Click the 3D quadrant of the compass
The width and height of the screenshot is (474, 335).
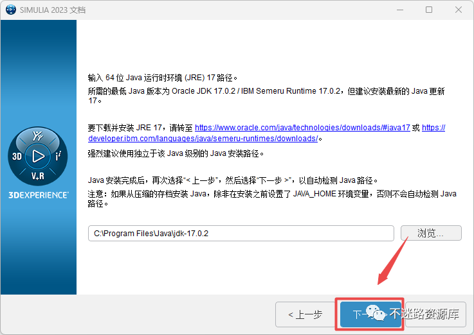tap(17, 156)
